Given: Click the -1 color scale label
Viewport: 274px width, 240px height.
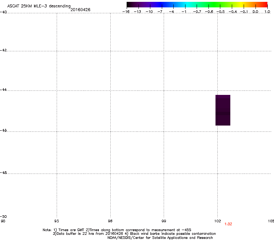Looking at the screenshot, I should pyautogui.click(x=184, y=12).
